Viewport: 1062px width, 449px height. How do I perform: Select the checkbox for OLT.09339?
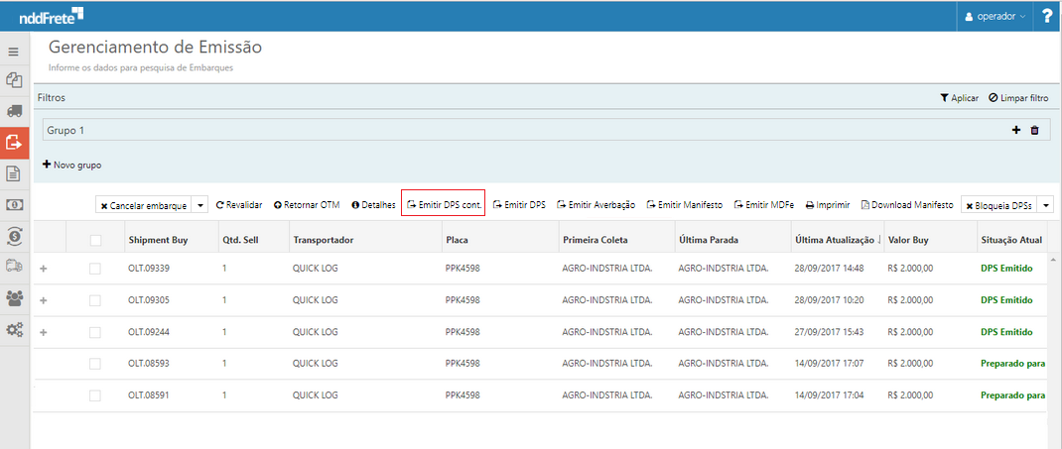(95, 269)
